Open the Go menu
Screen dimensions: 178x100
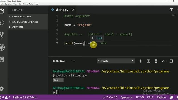20,4
